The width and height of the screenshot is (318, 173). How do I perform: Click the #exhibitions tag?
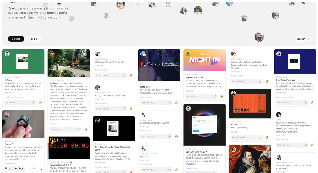coord(55,124)
